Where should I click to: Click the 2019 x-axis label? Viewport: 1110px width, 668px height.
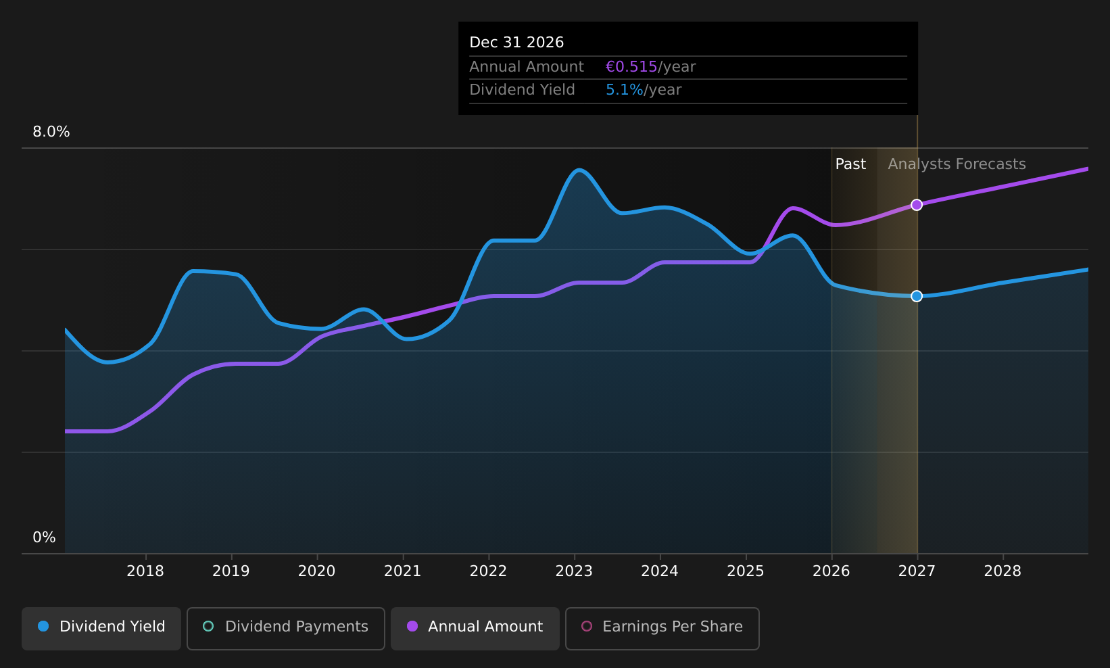(x=231, y=571)
